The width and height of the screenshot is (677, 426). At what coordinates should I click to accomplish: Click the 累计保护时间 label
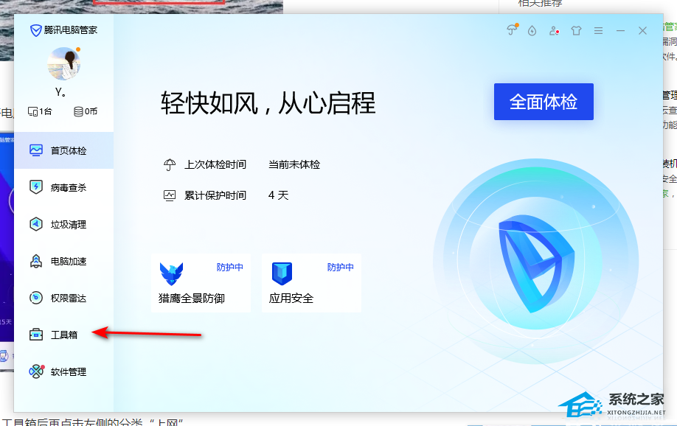215,195
